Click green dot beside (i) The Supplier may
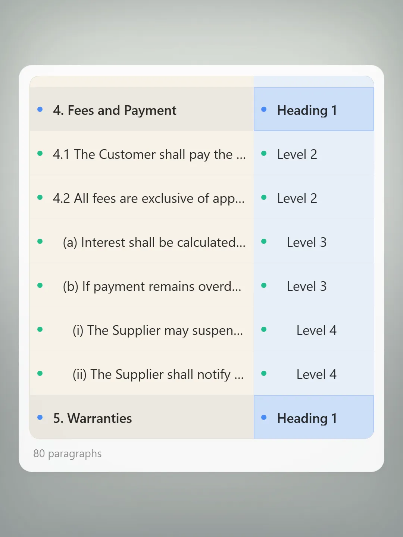The image size is (403, 537). coord(40,329)
